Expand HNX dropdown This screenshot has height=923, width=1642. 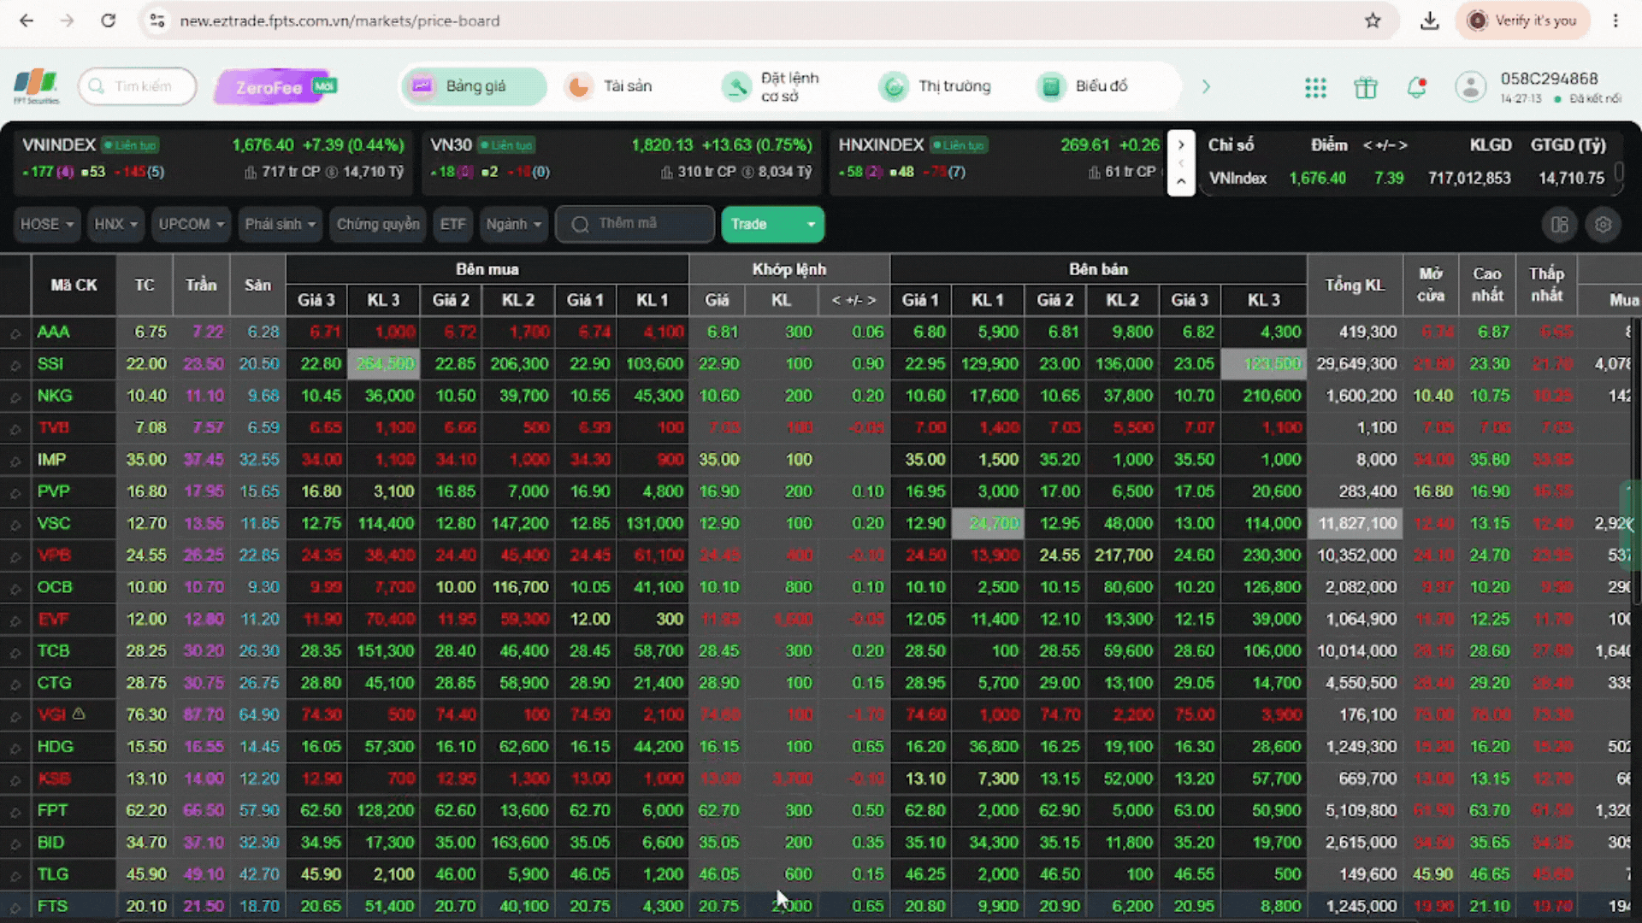(x=115, y=224)
